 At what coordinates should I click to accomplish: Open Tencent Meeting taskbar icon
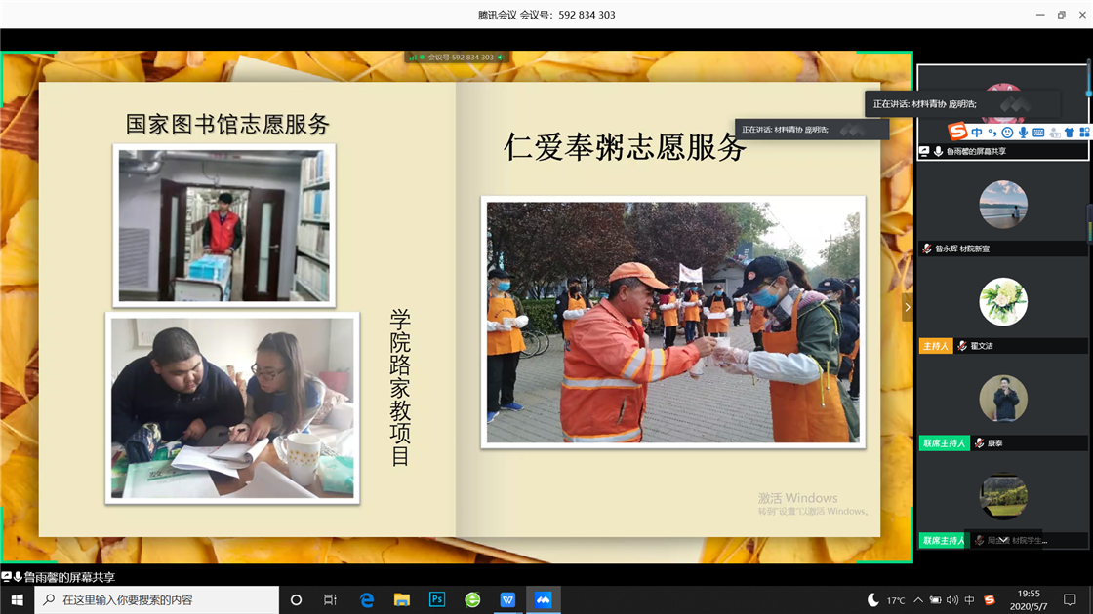pos(543,599)
